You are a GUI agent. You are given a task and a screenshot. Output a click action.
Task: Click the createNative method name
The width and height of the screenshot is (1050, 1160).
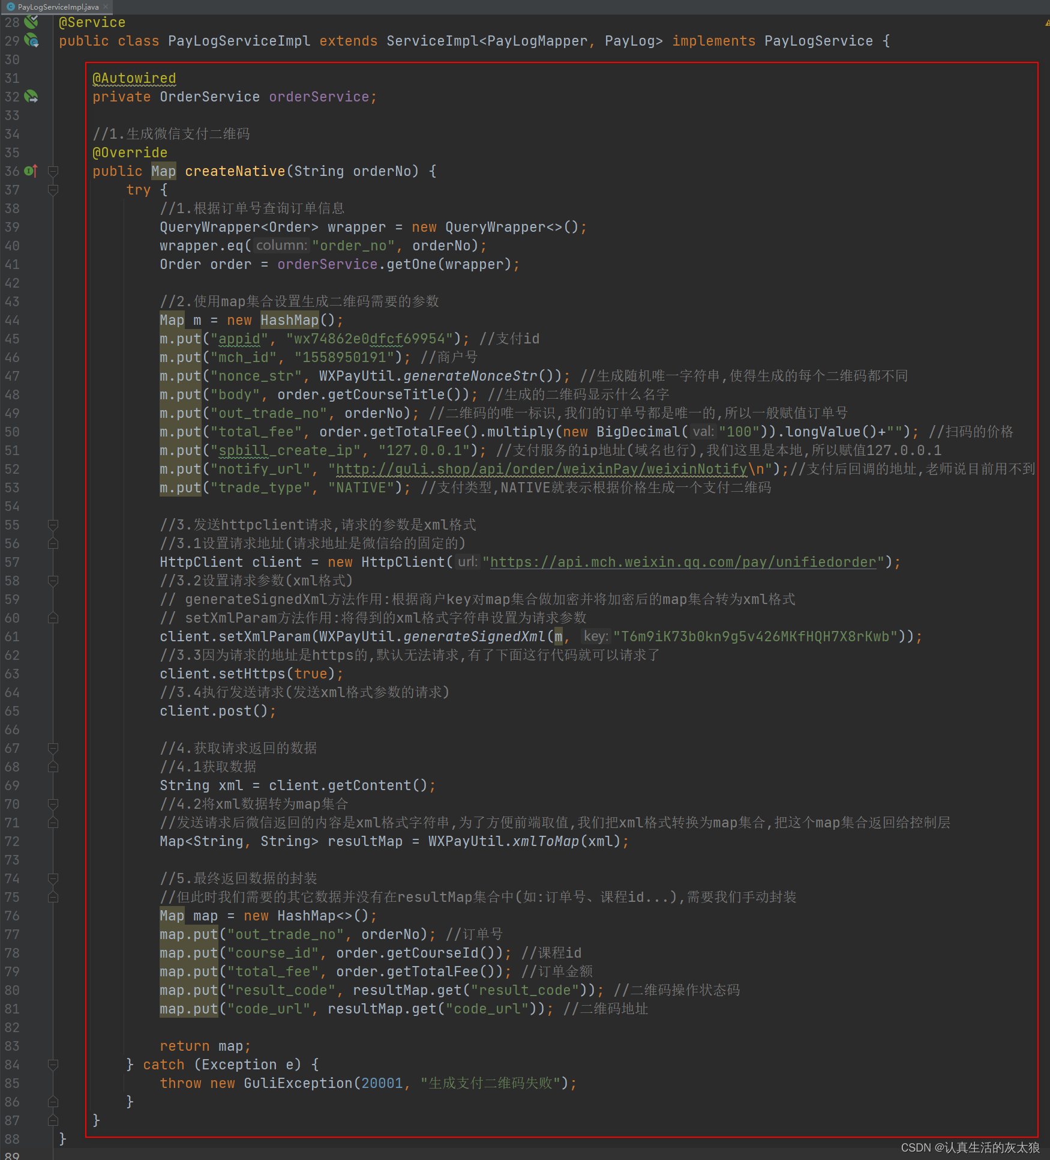point(235,171)
